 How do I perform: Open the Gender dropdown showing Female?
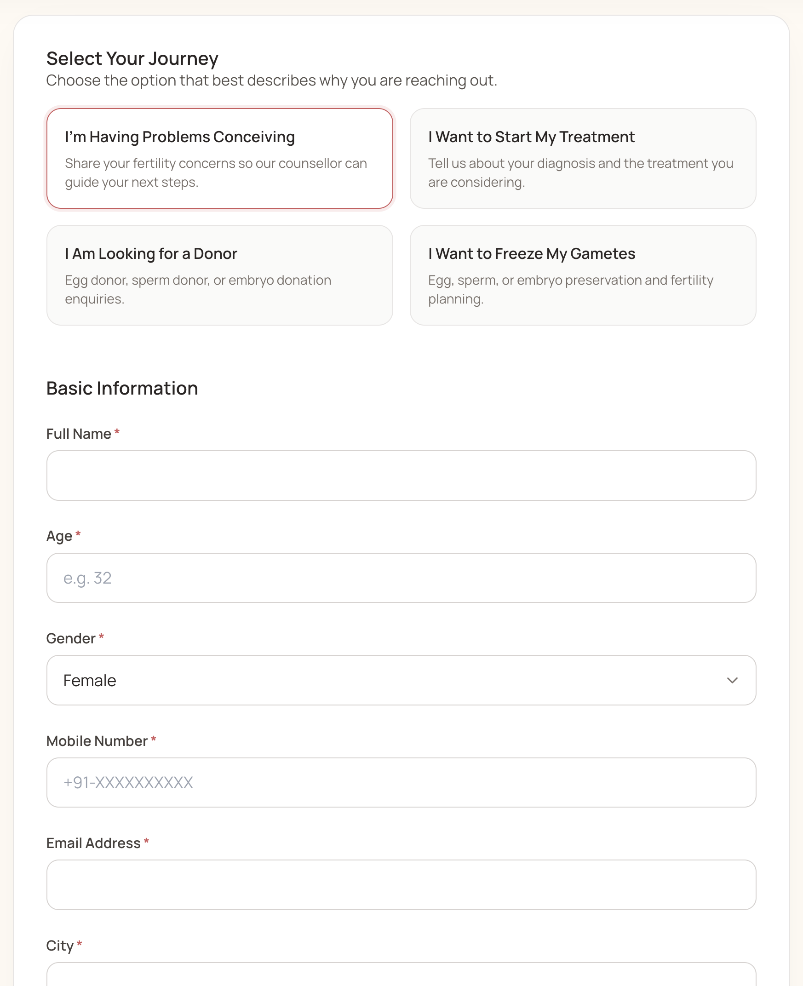(401, 680)
